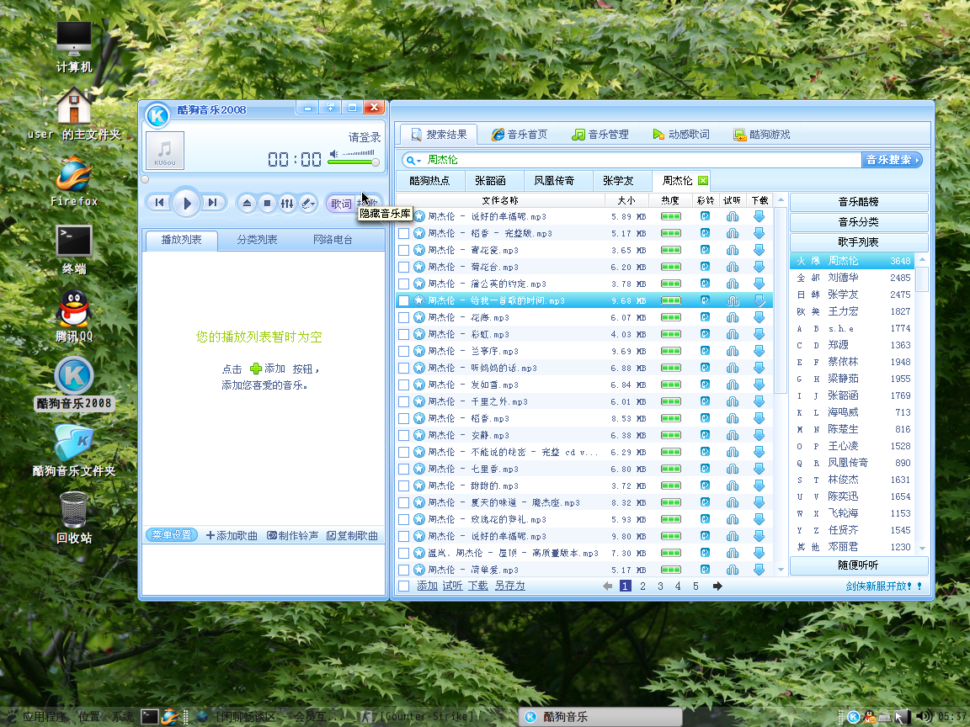
Task: Tick the select-all checkbox beside 添加
Action: [404, 586]
